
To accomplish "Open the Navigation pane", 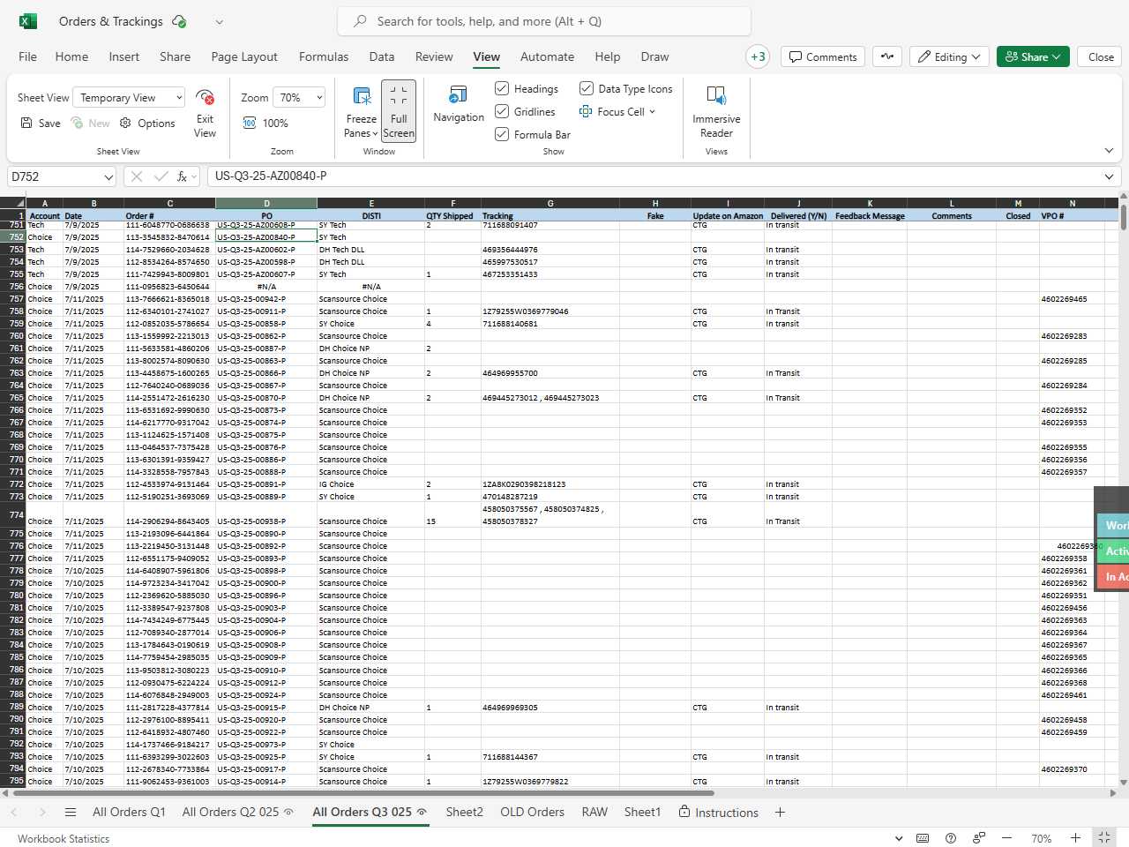I will point(459,104).
